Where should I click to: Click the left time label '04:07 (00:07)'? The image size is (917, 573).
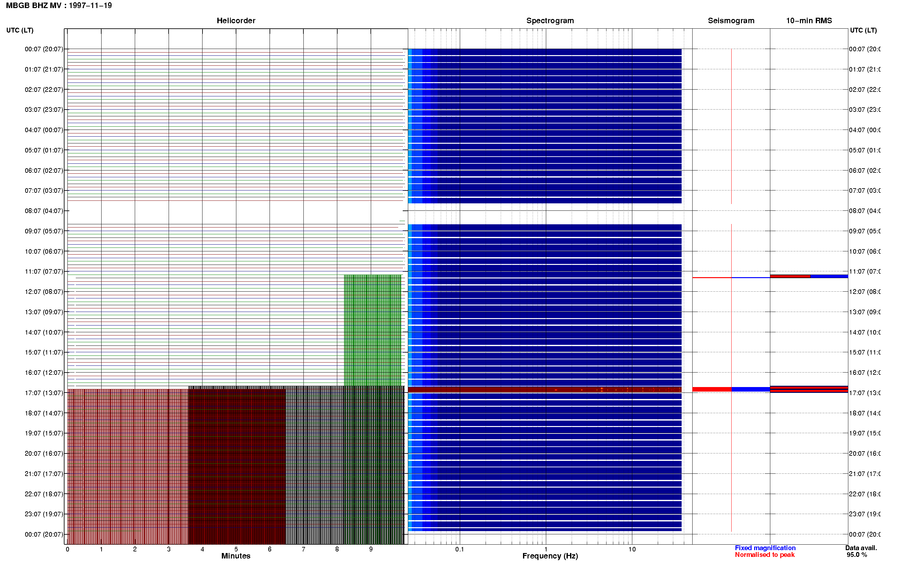click(x=44, y=130)
